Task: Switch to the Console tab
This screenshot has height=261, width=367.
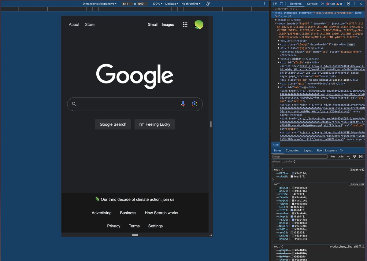Action: (x=312, y=4)
